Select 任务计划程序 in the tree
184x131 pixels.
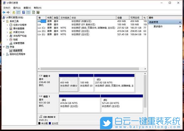tap(20, 25)
